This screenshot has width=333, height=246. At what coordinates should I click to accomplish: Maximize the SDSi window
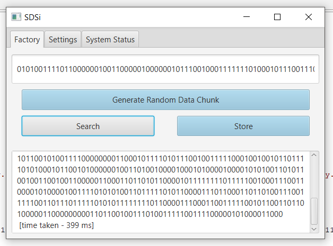pyautogui.click(x=277, y=17)
